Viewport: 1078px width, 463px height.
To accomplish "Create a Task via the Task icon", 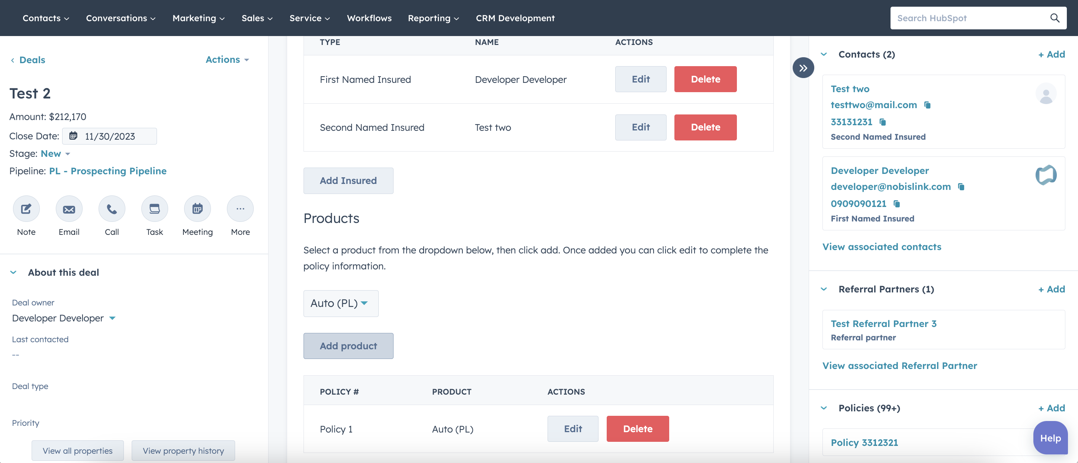I will [x=154, y=208].
